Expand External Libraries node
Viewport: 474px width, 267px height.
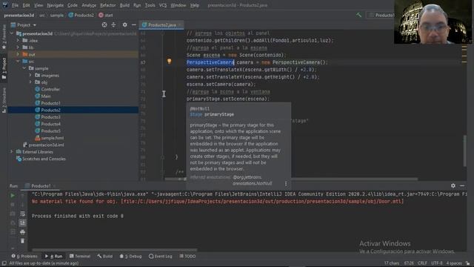[x=12, y=151]
